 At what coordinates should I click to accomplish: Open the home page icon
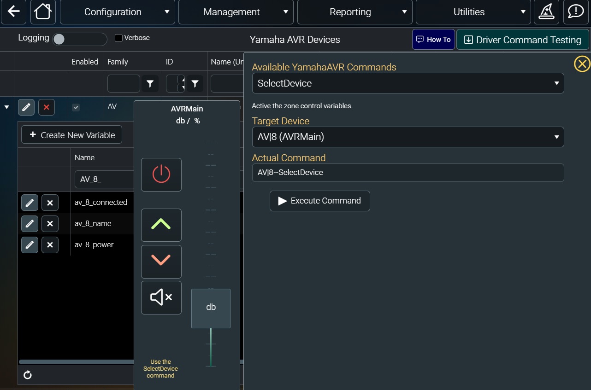pos(43,12)
